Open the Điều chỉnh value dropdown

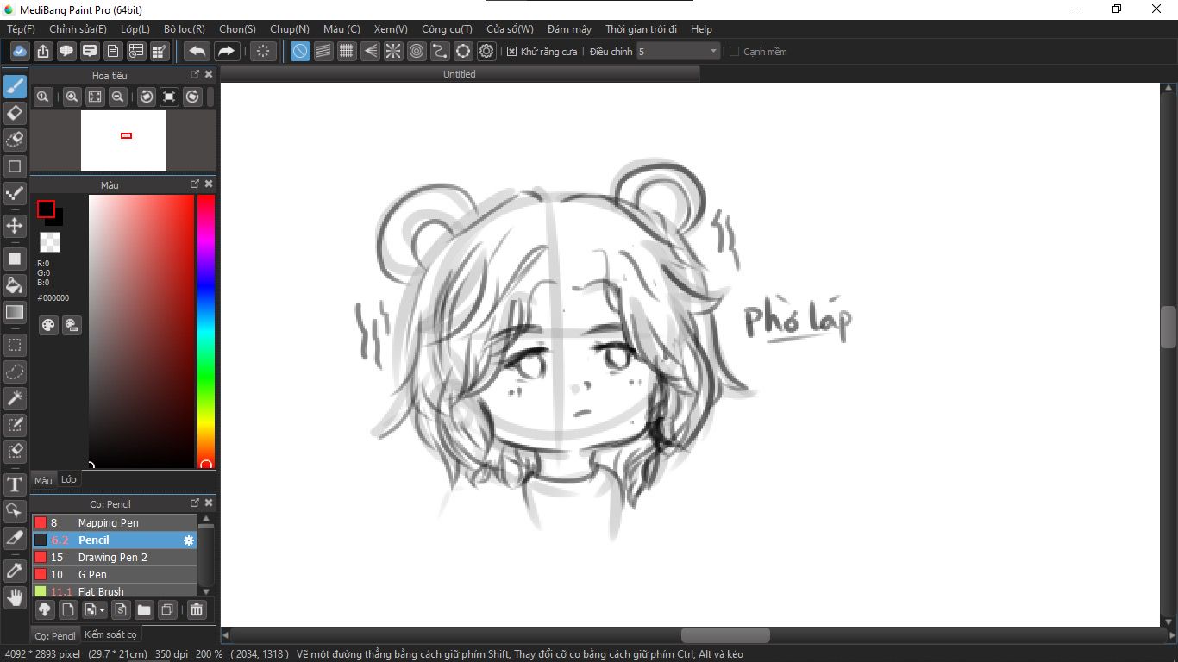[x=713, y=52]
